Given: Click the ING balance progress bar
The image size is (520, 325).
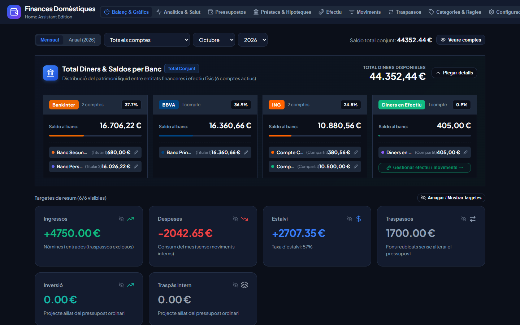Looking at the screenshot, I should coord(315,136).
